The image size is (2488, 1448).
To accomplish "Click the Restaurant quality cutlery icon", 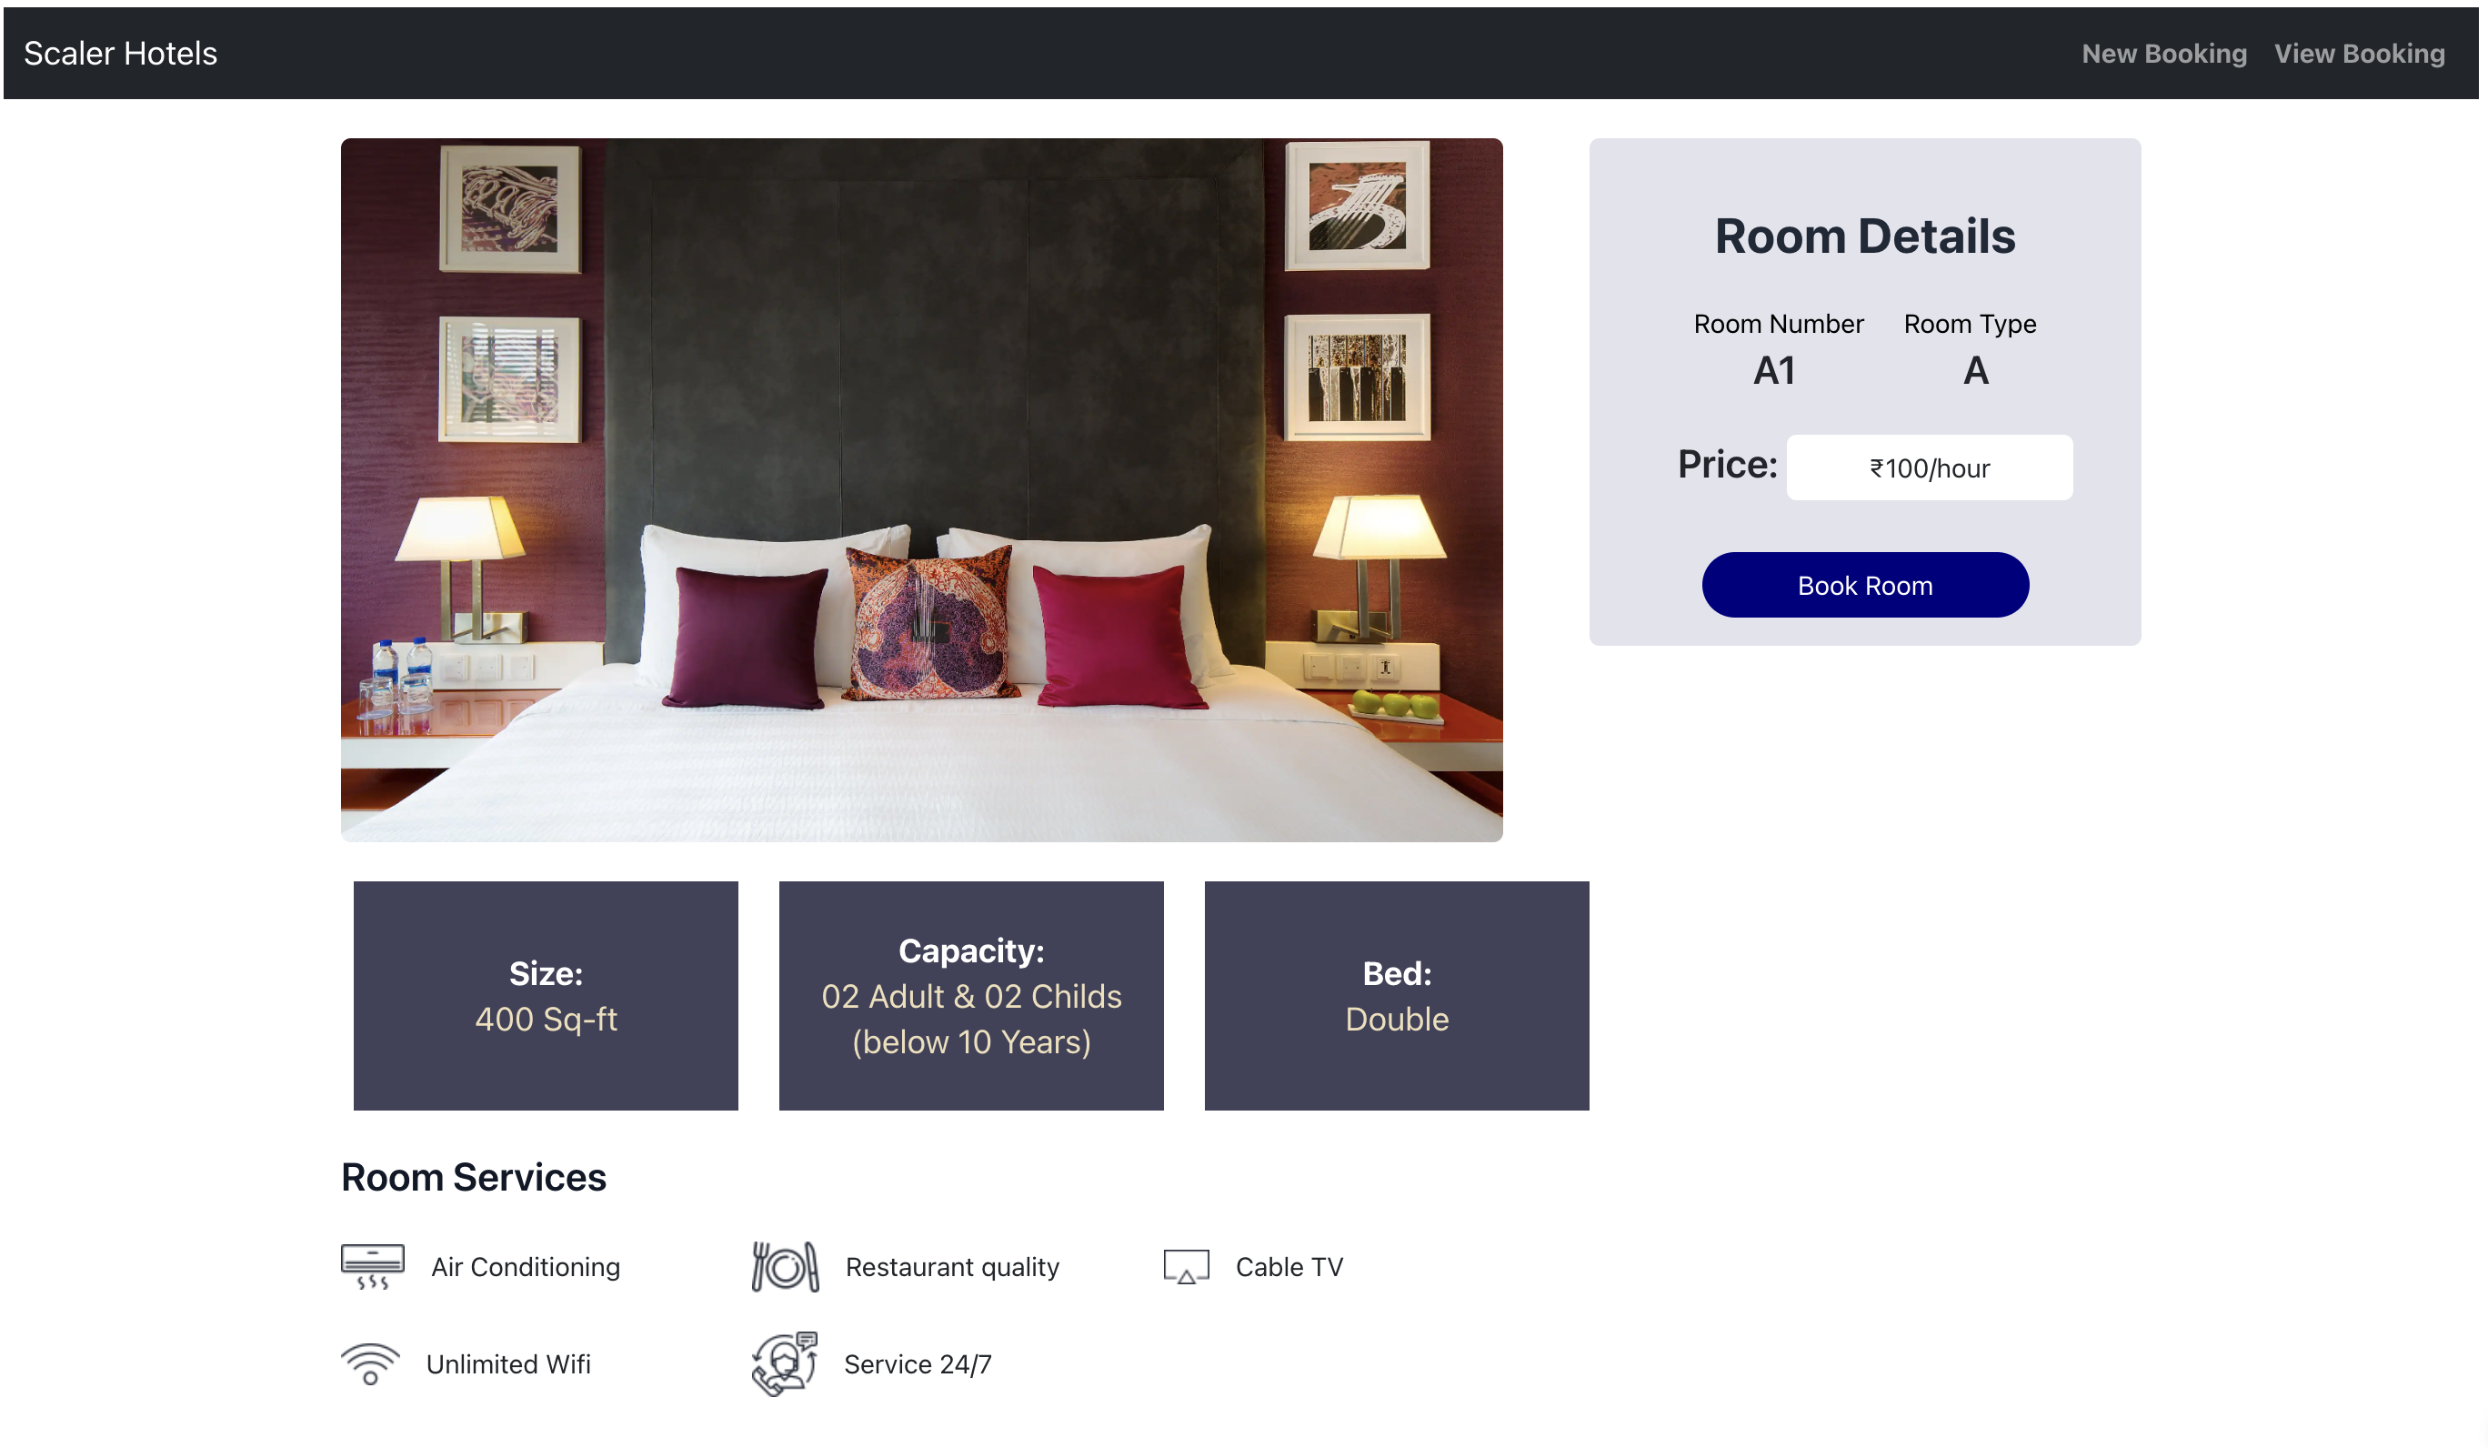I will tap(785, 1266).
